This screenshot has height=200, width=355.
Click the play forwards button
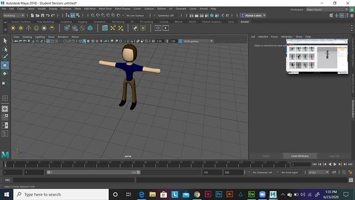[335, 164]
